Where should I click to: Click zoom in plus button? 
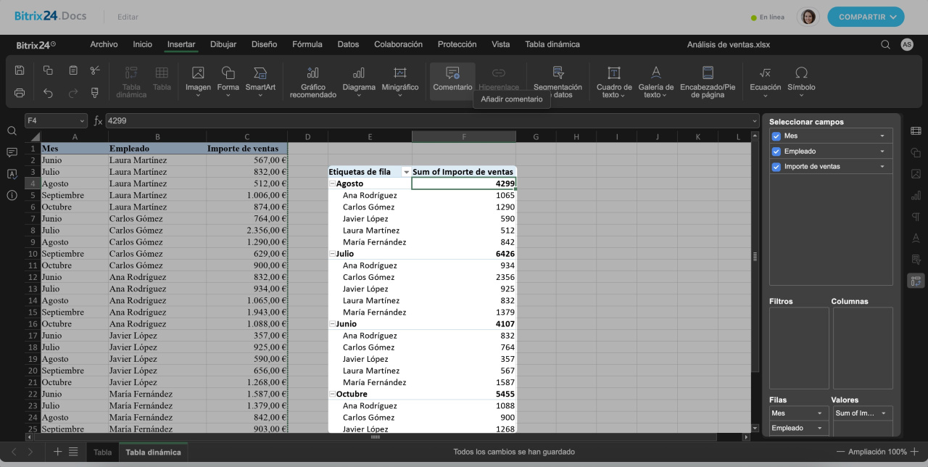click(916, 452)
